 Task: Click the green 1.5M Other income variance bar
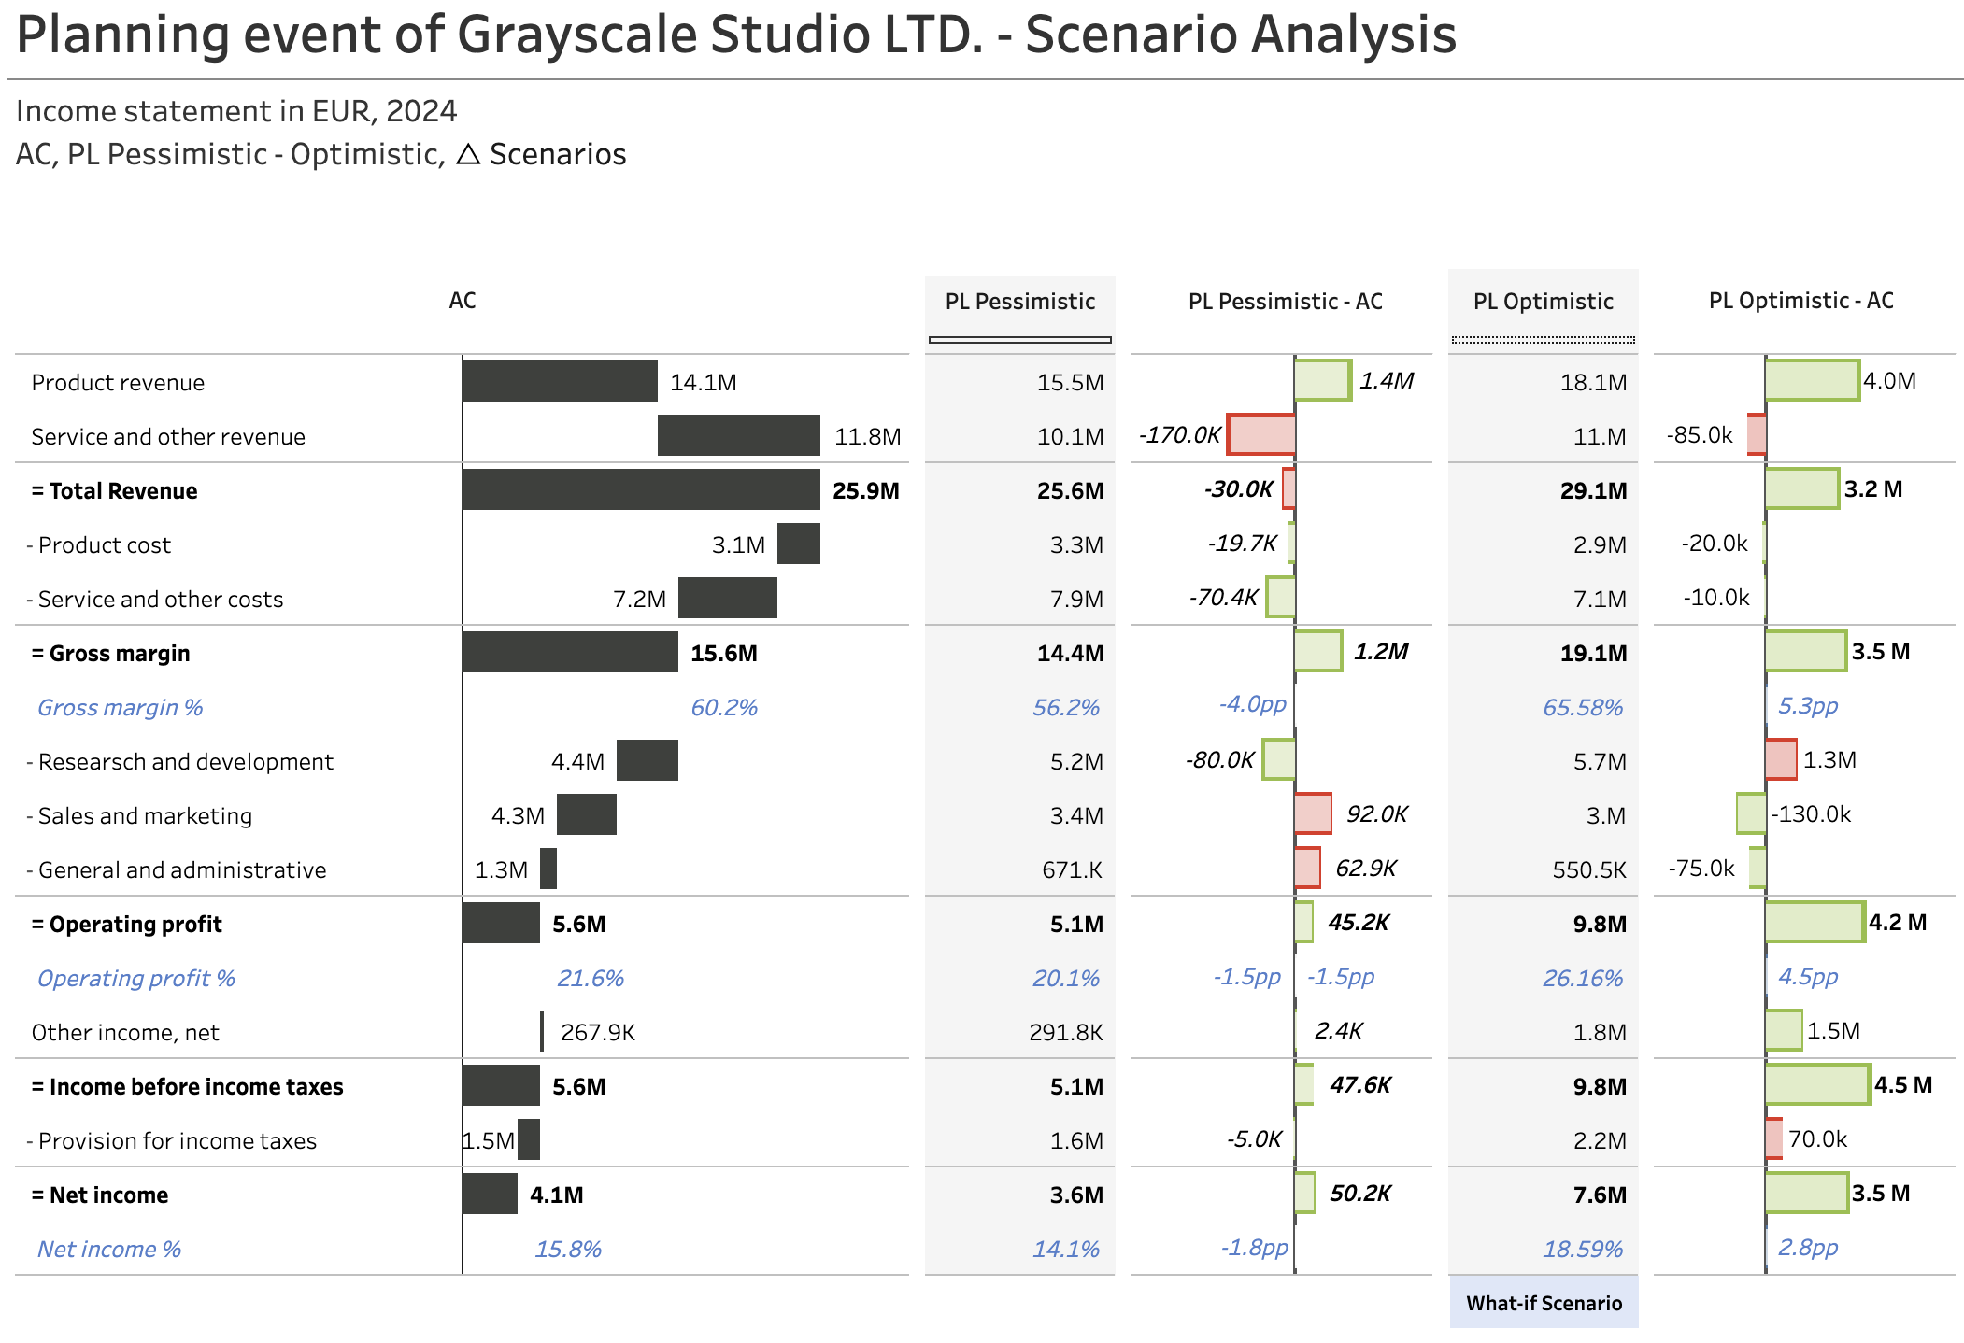[x=1785, y=1030]
